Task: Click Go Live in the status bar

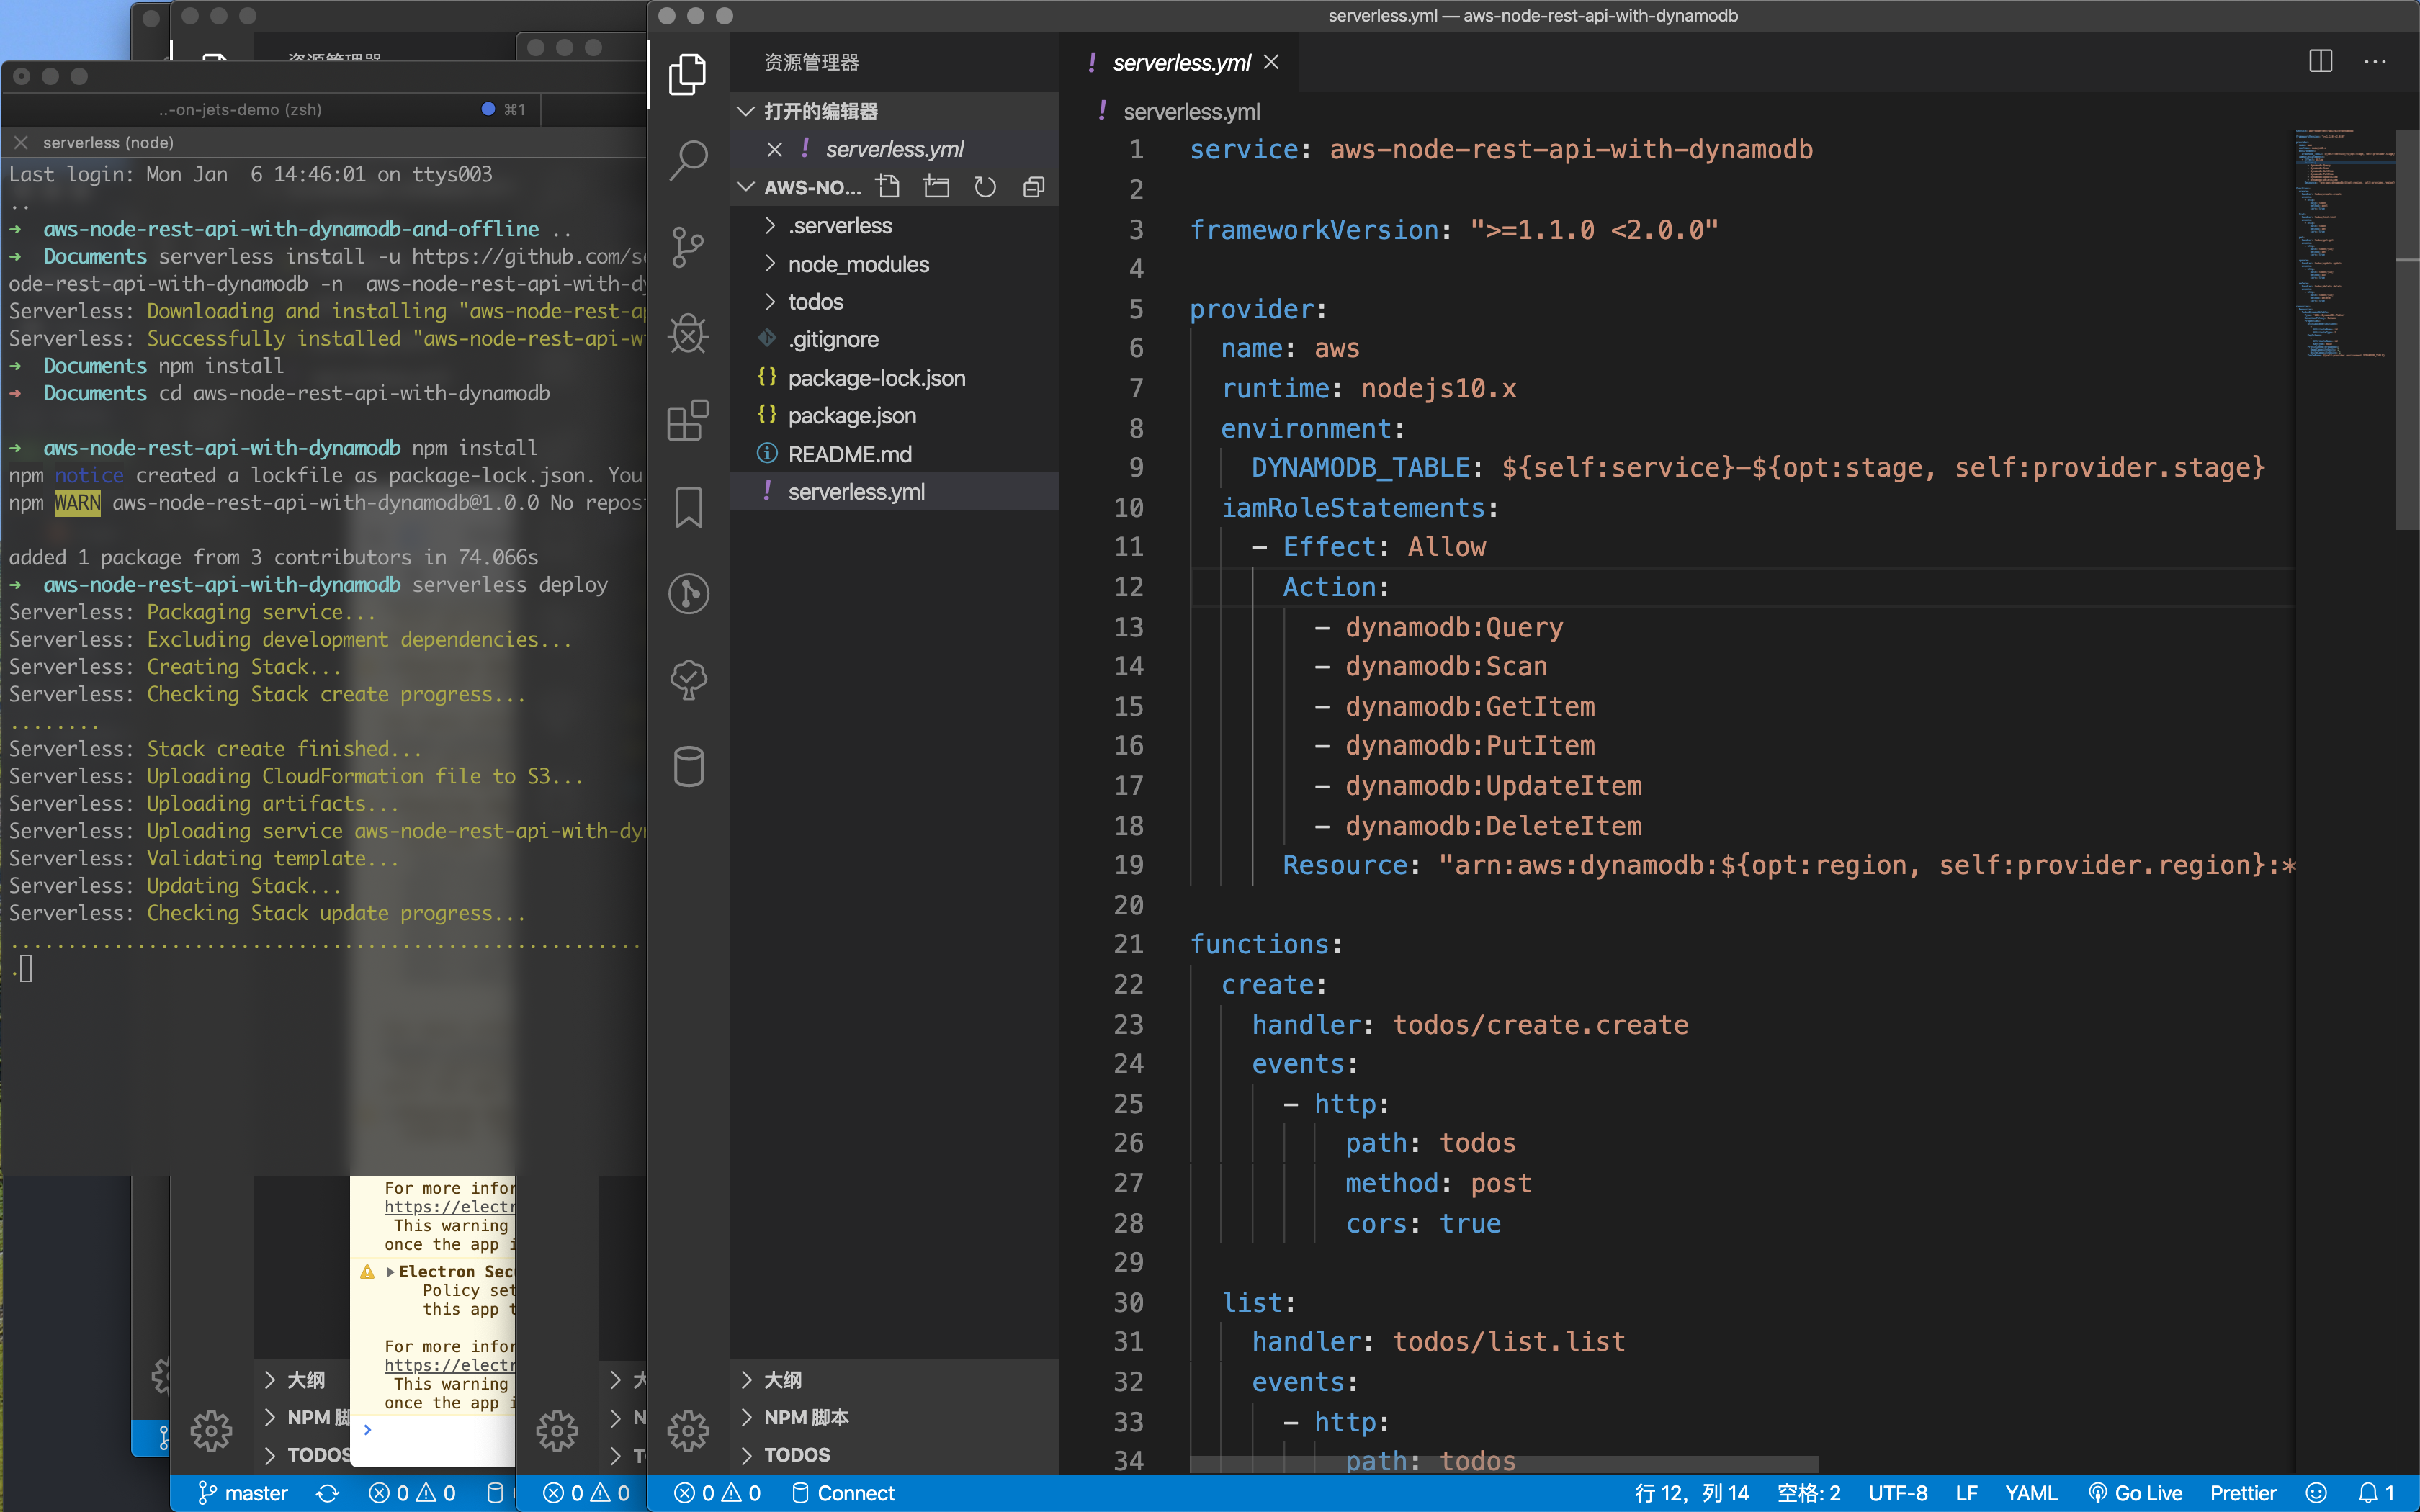Action: pyautogui.click(x=2136, y=1493)
